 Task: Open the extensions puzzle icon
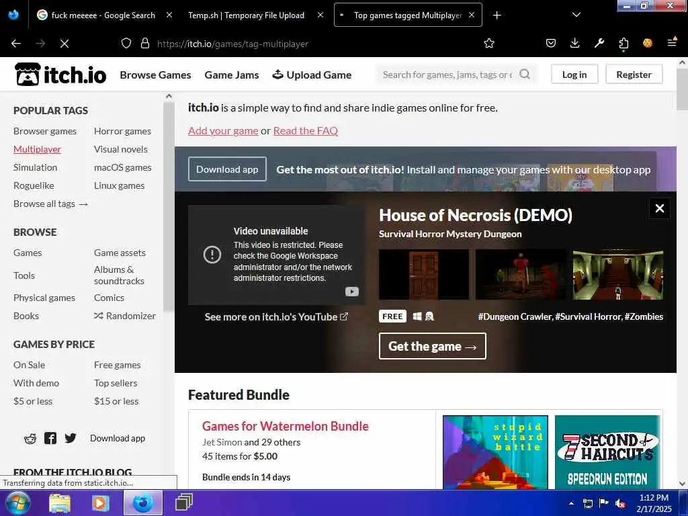tap(623, 43)
